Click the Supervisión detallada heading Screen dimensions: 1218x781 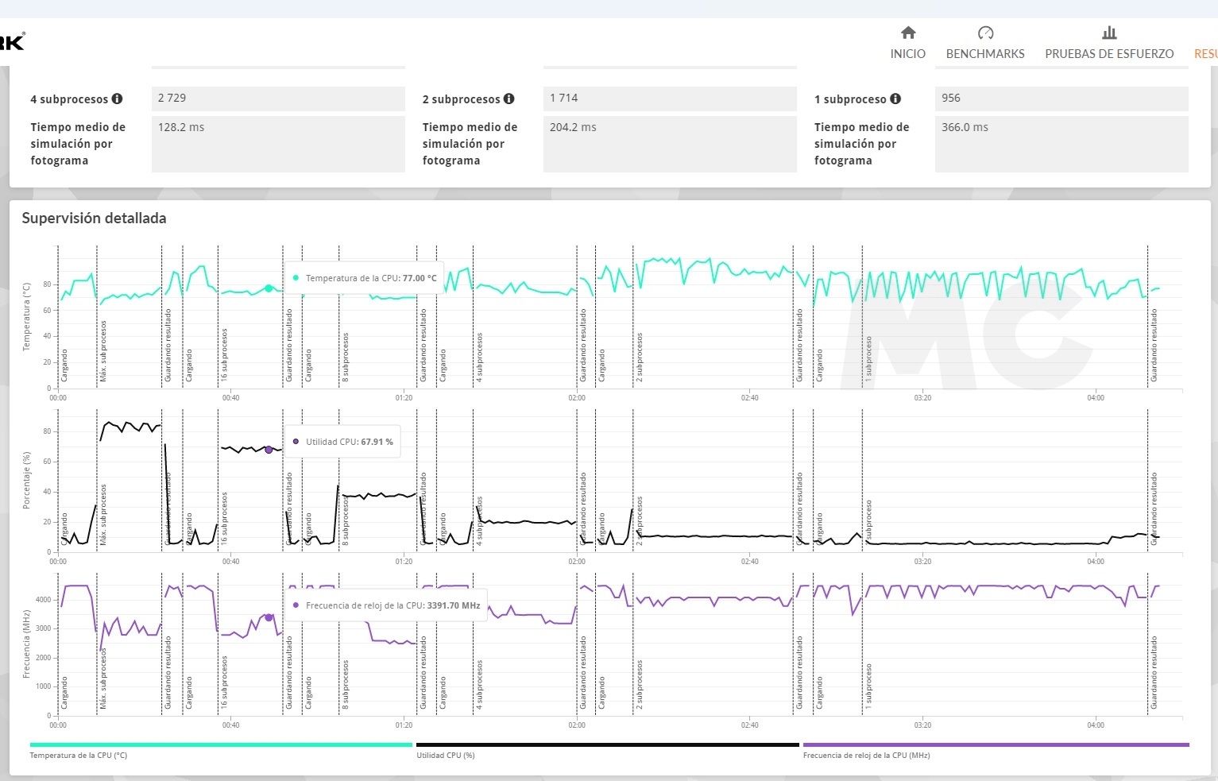pyautogui.click(x=94, y=218)
